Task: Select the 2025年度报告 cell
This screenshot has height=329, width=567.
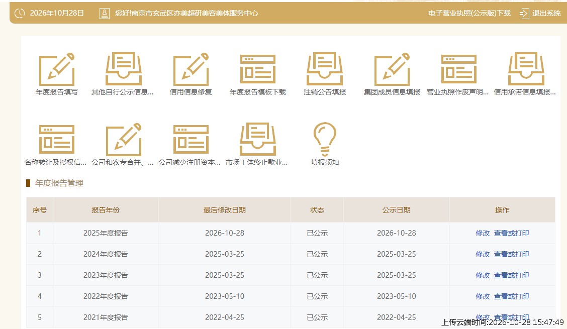Action: (106, 233)
